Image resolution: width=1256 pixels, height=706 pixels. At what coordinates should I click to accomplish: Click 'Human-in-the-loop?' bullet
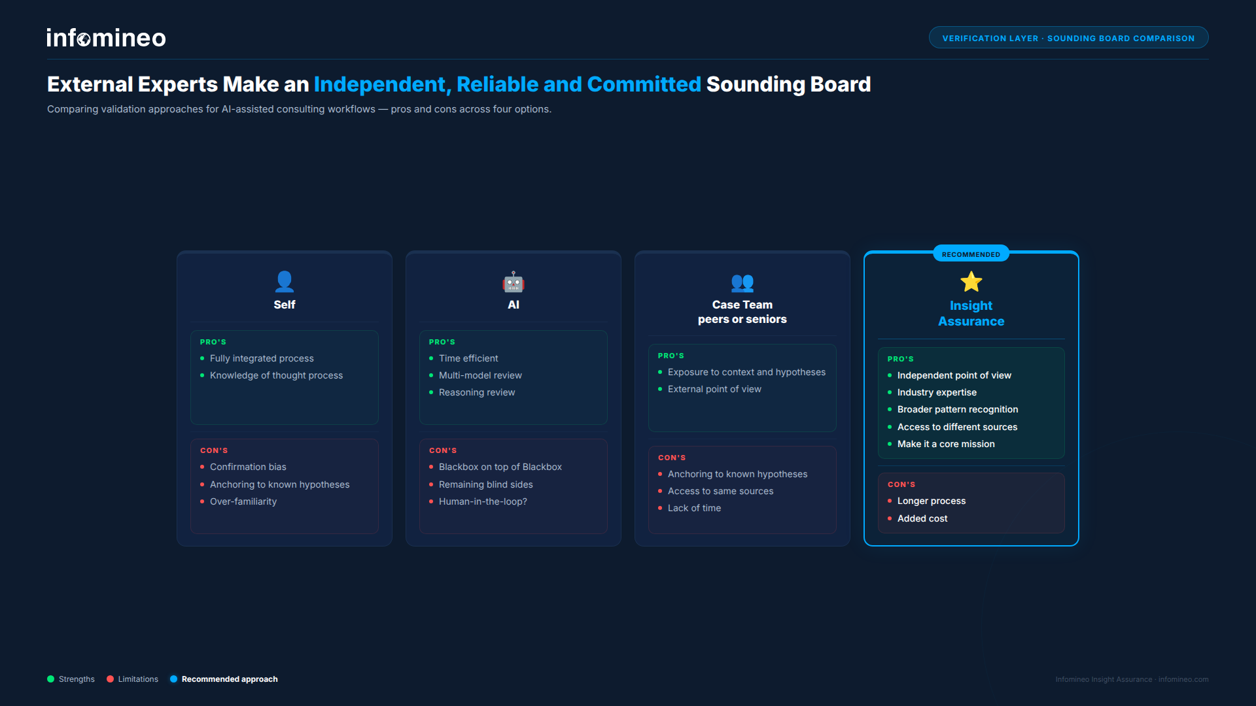coord(483,501)
